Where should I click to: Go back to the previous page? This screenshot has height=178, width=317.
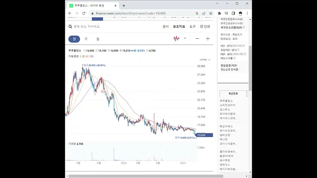coord(70,13)
